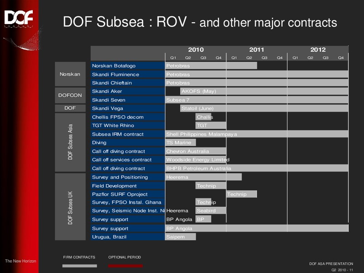Click the 'Pazflor SURF Oproject' row label
This screenshot has width=364, height=273.
pyautogui.click(x=127, y=194)
